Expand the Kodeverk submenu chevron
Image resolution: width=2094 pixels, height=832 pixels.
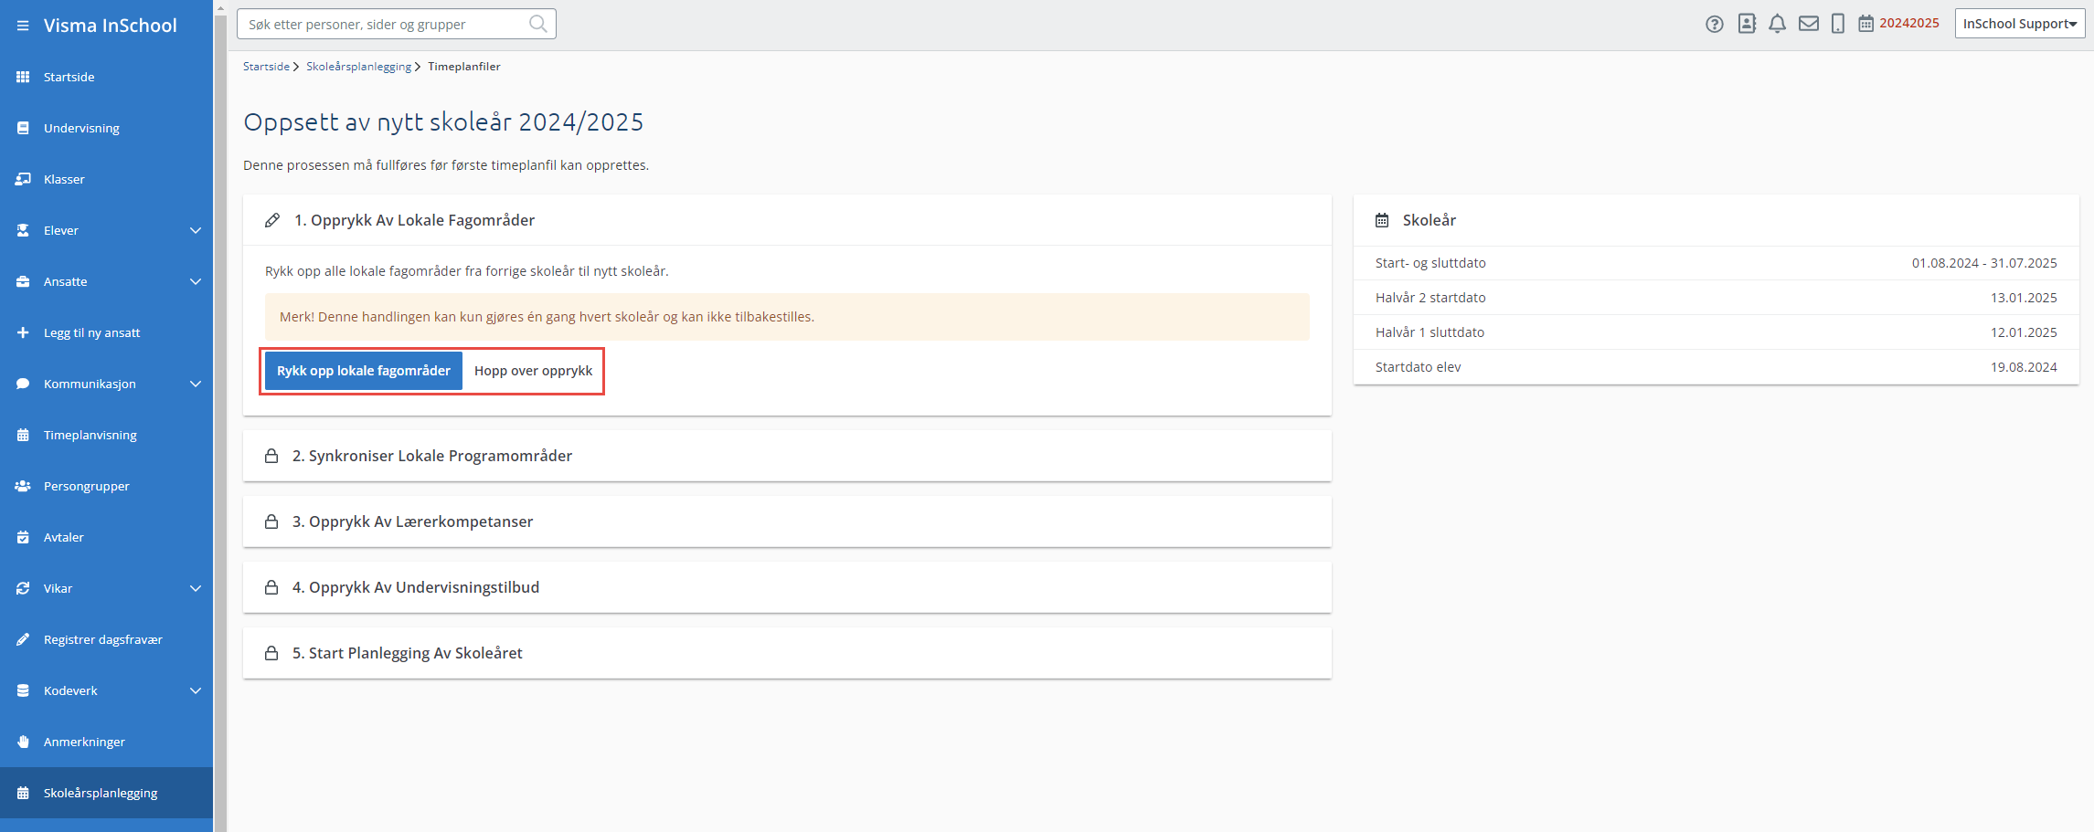point(195,690)
